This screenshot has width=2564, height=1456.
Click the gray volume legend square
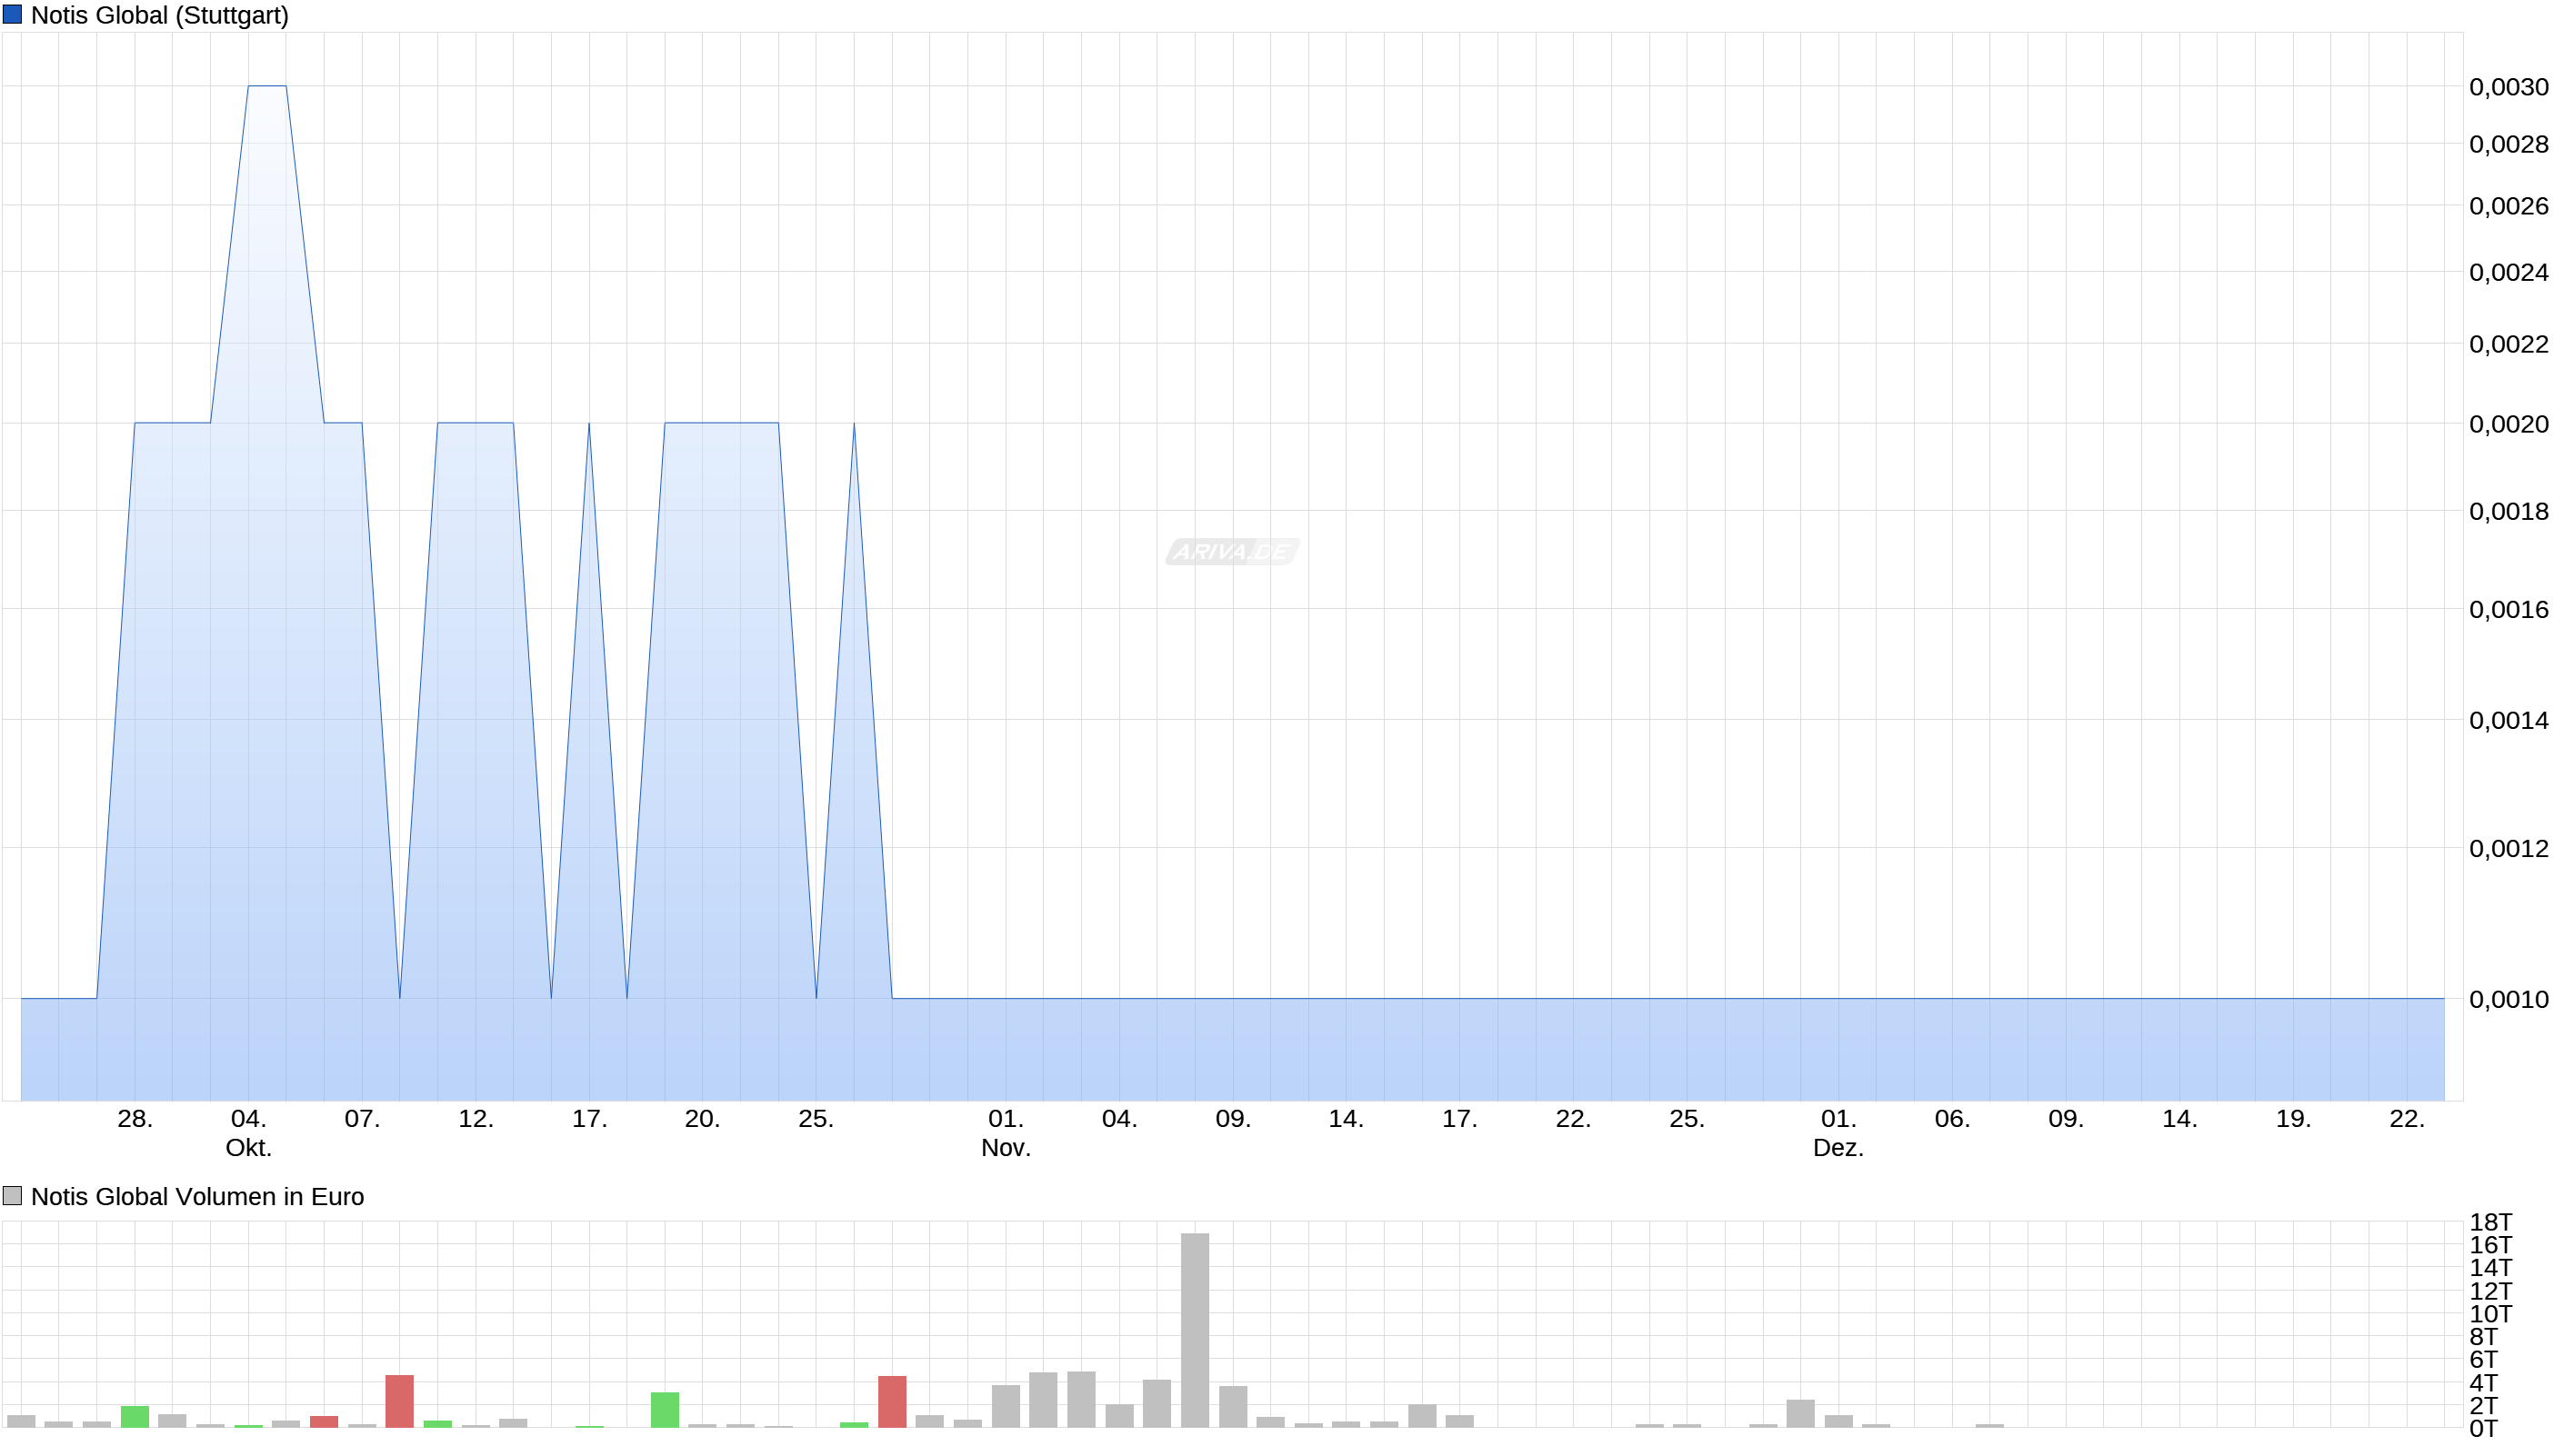13,1196
